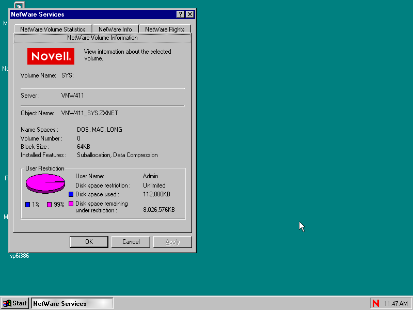
Task: Click the sp6i386 desktop label
Action: (x=20, y=256)
